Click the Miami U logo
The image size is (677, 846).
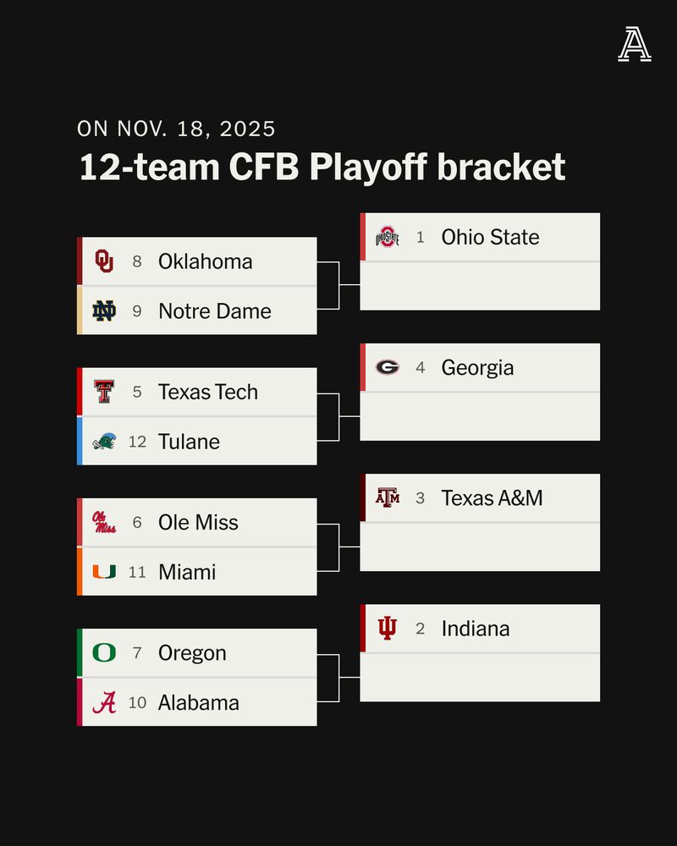point(104,572)
